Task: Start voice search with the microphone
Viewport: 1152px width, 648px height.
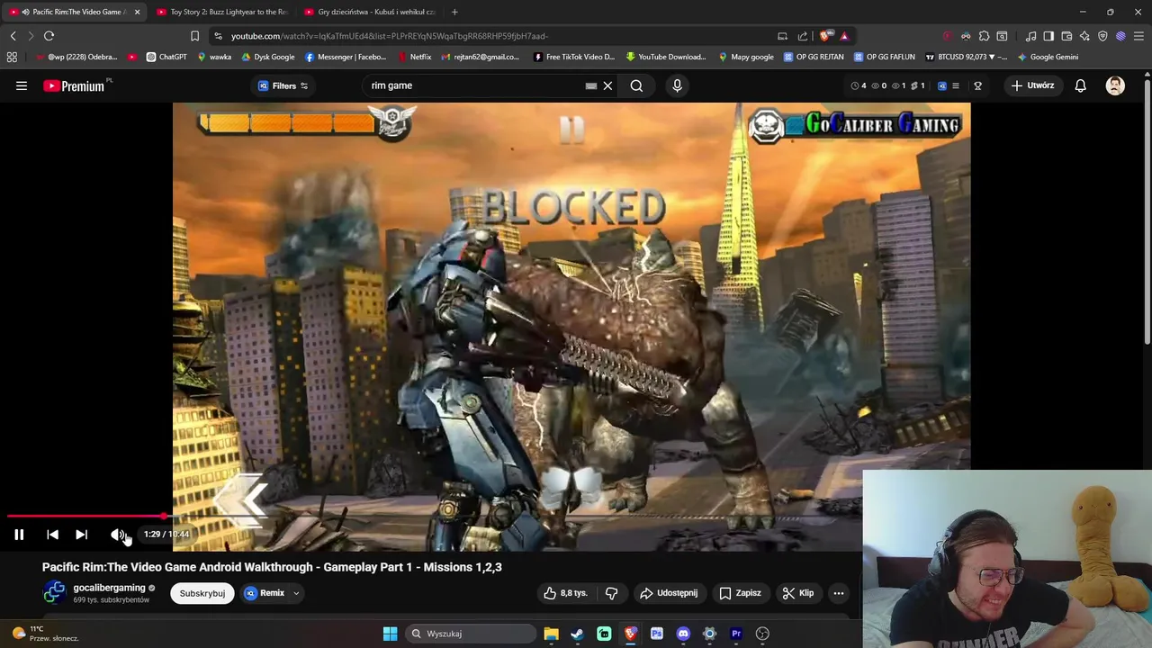Action: [677, 85]
